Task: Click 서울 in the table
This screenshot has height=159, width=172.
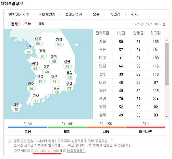Action: [x=103, y=42]
